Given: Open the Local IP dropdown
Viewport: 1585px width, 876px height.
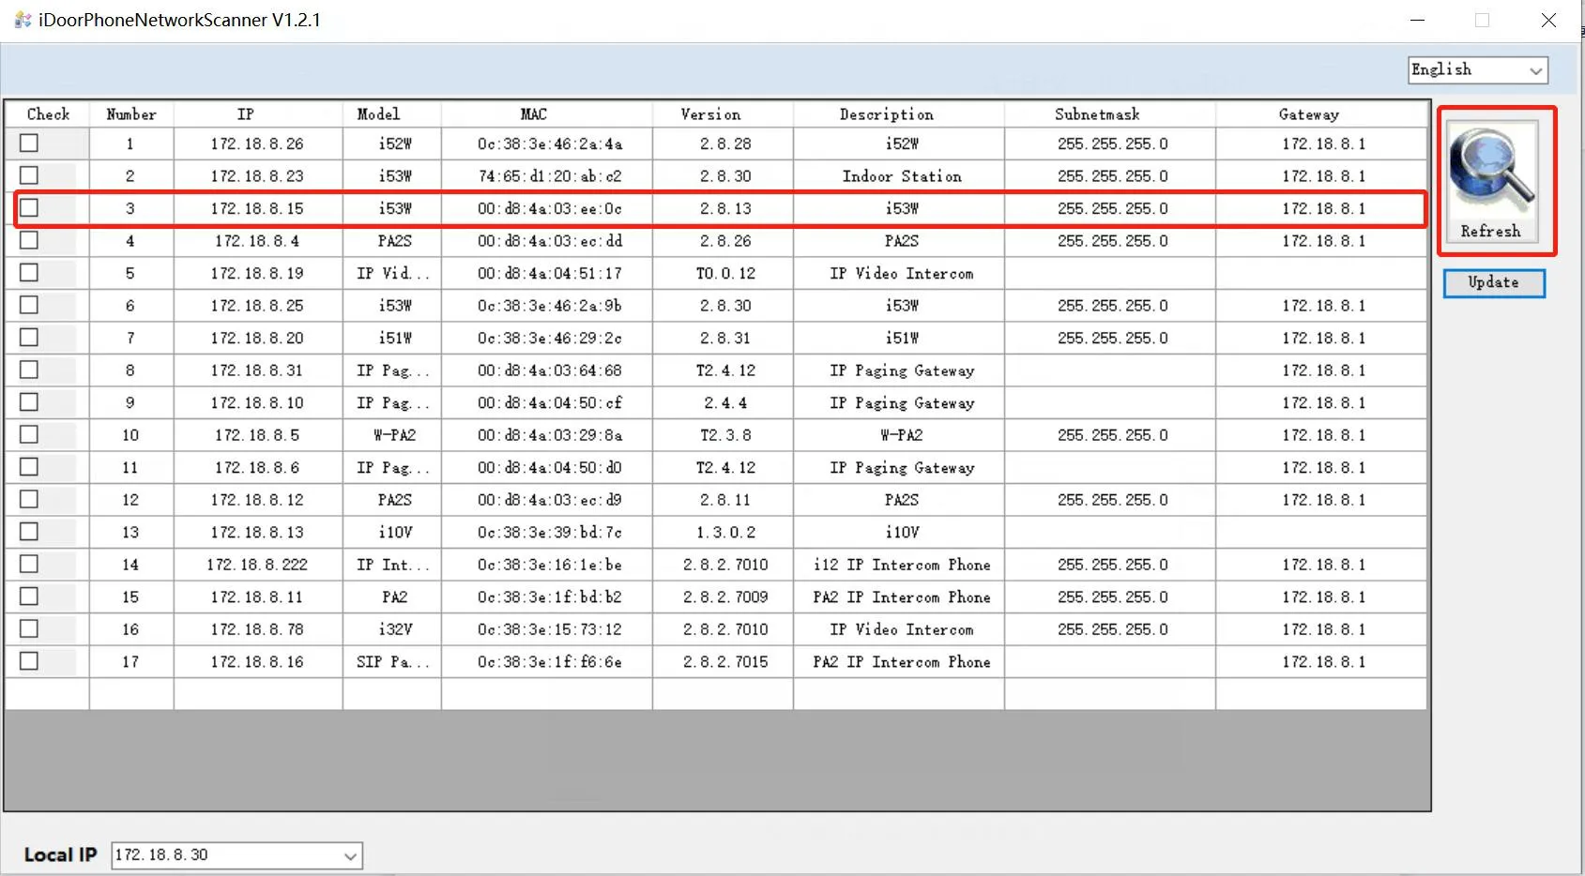Looking at the screenshot, I should point(351,854).
